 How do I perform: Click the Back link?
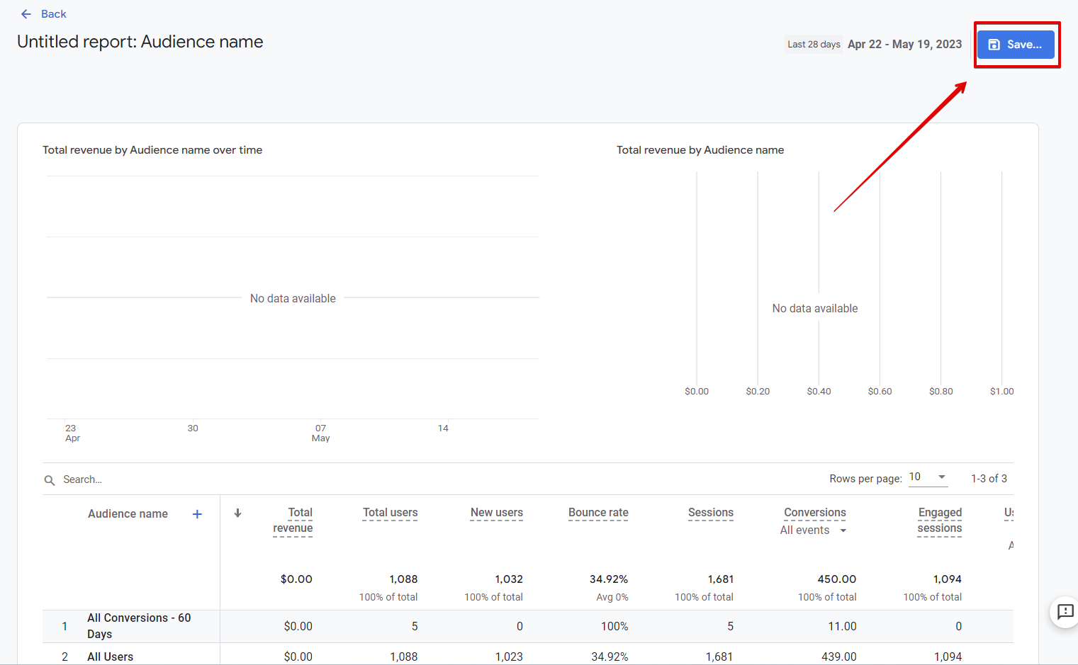click(x=54, y=13)
